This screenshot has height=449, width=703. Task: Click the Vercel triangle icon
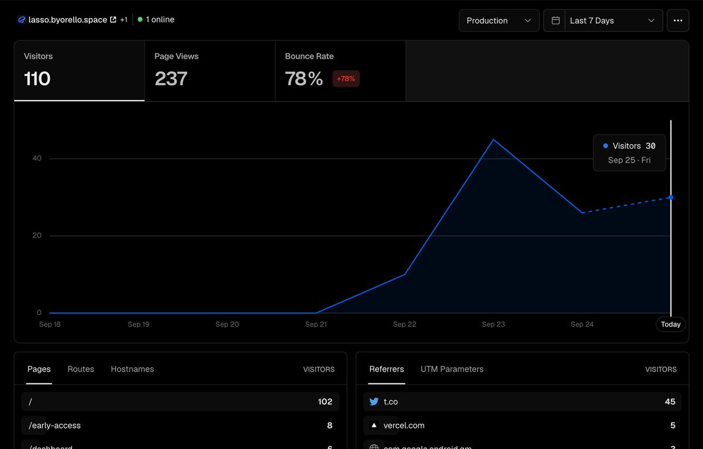374,426
